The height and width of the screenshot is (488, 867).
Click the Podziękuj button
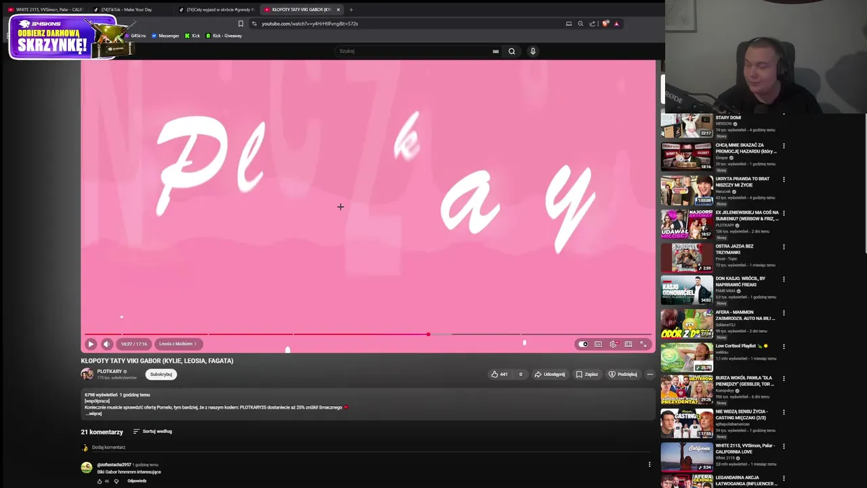(622, 374)
